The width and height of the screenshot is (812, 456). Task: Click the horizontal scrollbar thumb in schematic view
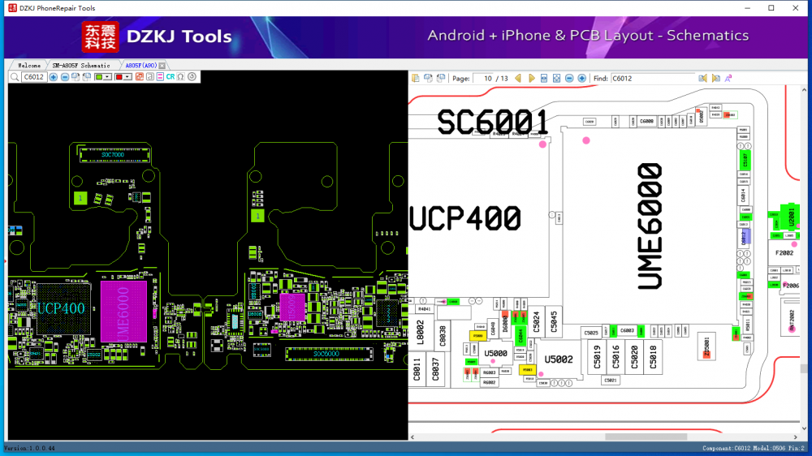(x=646, y=437)
